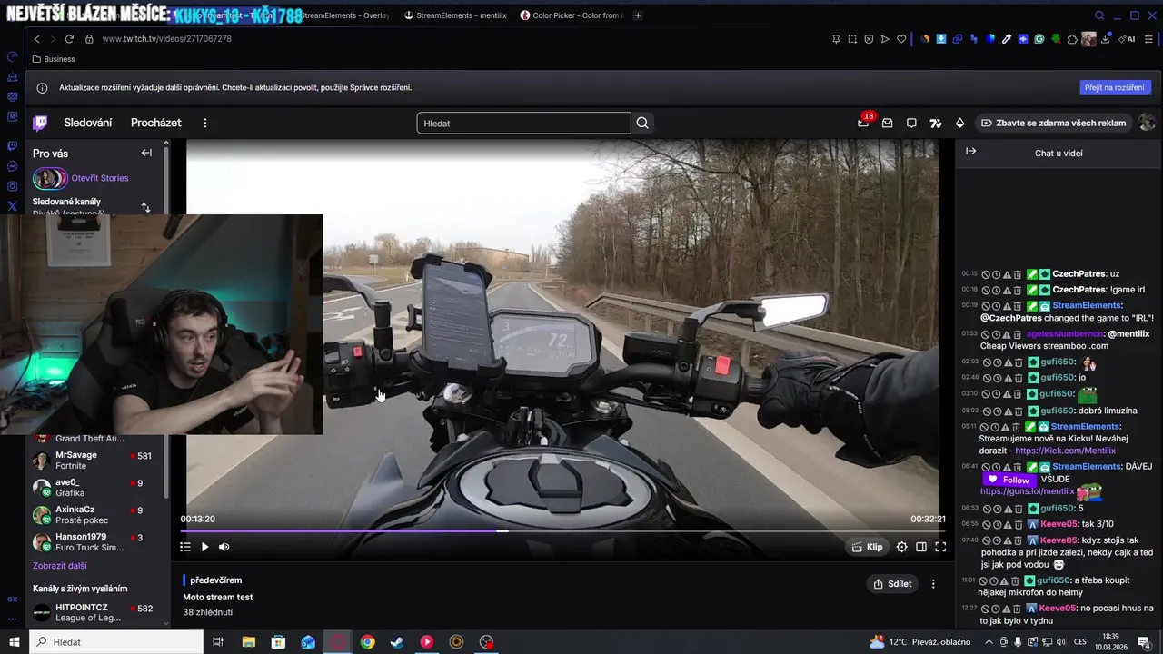
Task: Open ave0_ channel in sidebar
Action: pyautogui.click(x=93, y=488)
